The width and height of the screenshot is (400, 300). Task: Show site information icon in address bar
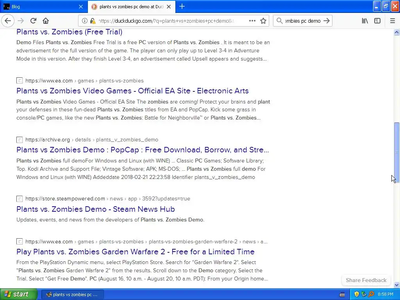84,21
